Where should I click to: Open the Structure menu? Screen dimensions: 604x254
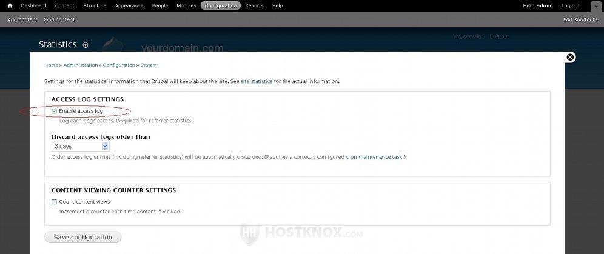[95, 6]
